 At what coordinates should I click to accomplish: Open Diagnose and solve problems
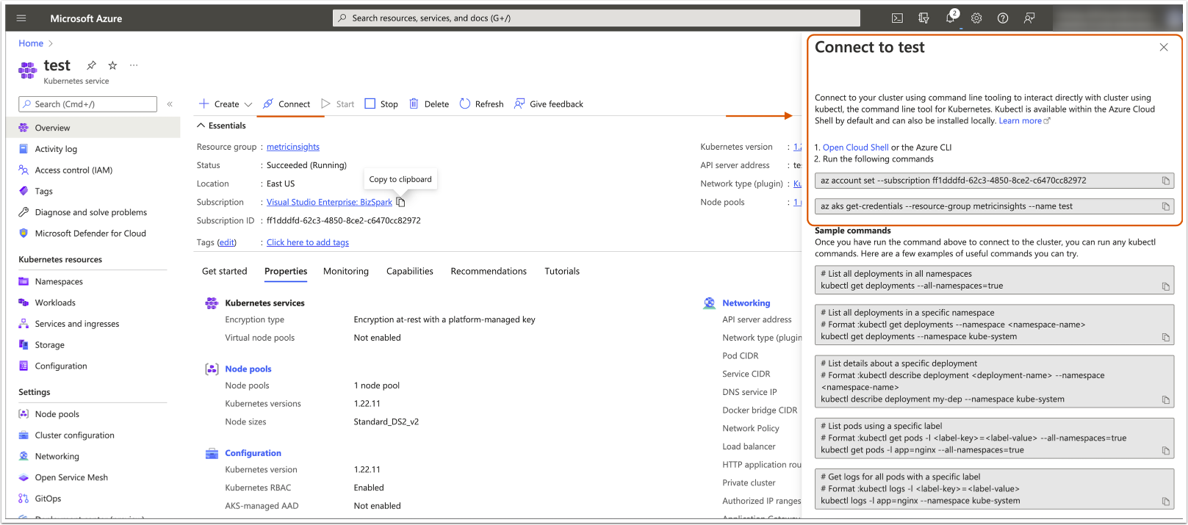[93, 213]
